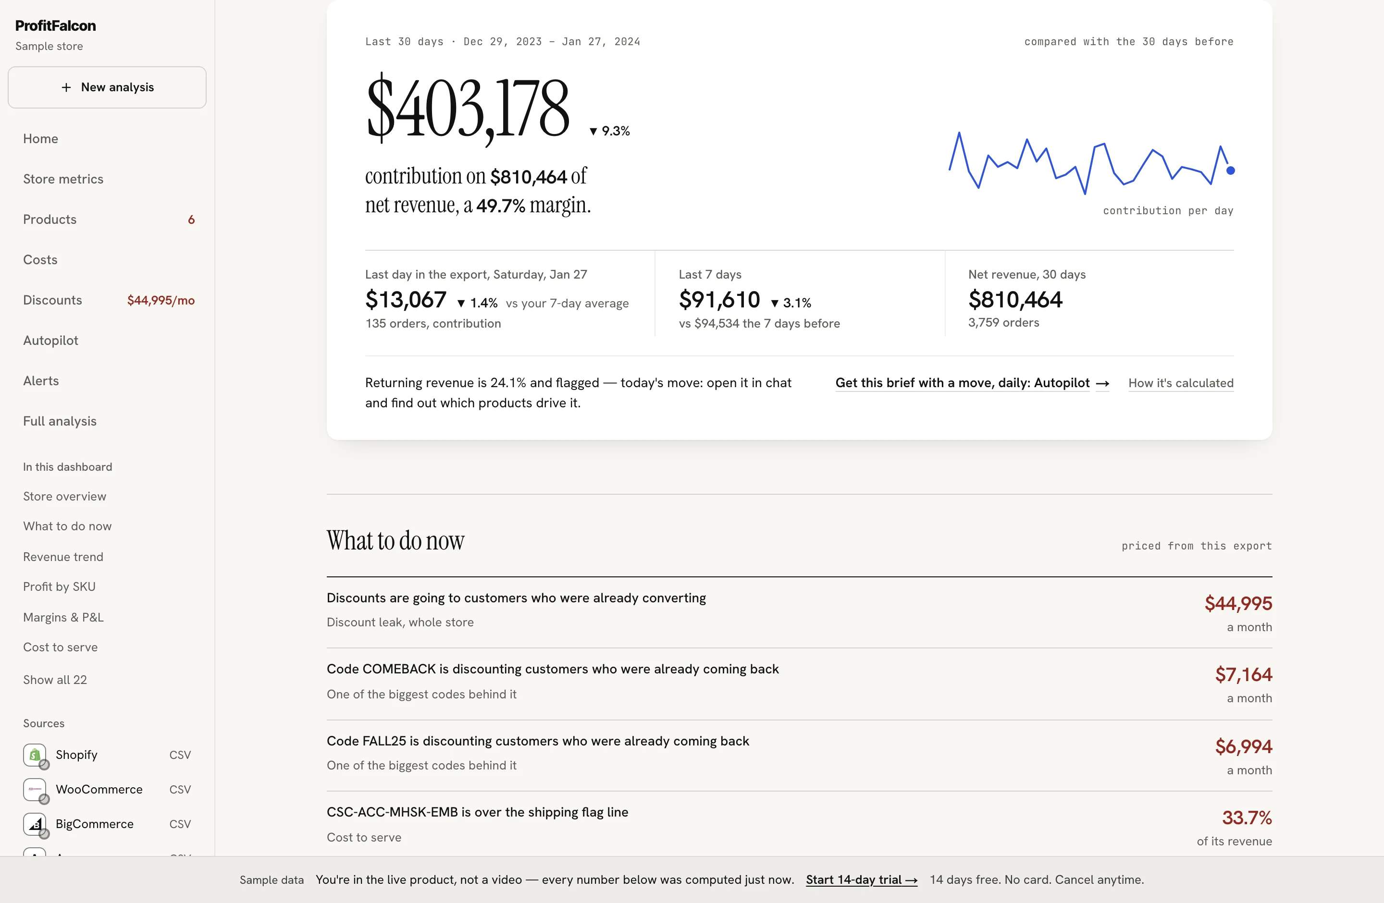Jump to Store overview section
This screenshot has width=1384, height=903.
pos(64,496)
